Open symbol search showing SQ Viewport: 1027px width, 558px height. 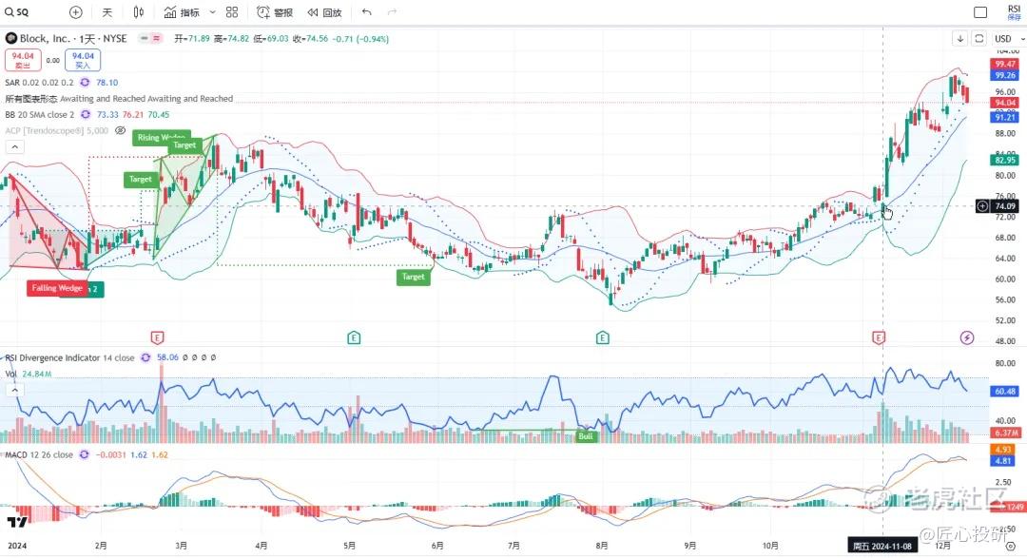pos(18,12)
